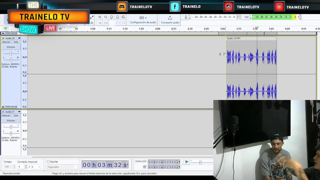Toggle Solo on Audio 20 track
Image resolution: width=320 pixels, height=180 pixels.
16,42
